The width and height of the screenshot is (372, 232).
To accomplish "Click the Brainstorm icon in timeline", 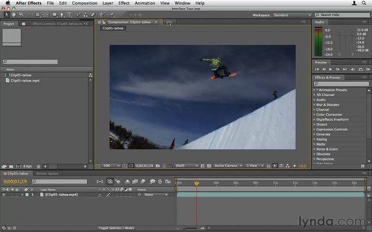I will pos(152,182).
